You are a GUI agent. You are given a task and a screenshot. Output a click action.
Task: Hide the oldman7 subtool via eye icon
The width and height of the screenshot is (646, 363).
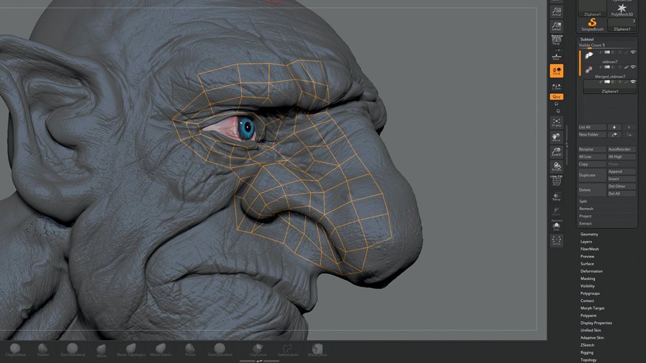click(x=633, y=52)
